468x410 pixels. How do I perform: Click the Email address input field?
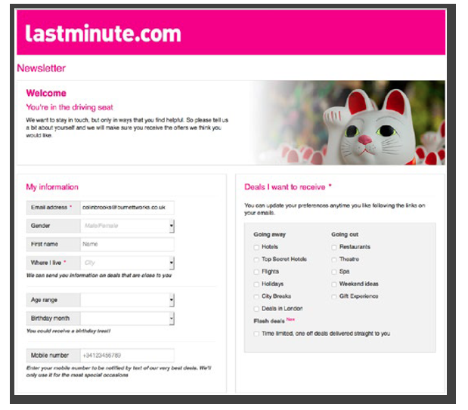126,207
